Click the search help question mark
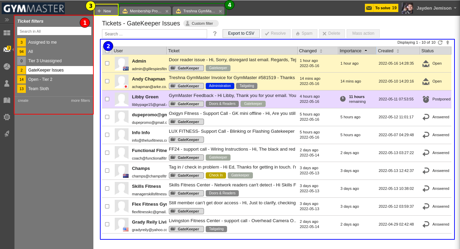 point(215,34)
